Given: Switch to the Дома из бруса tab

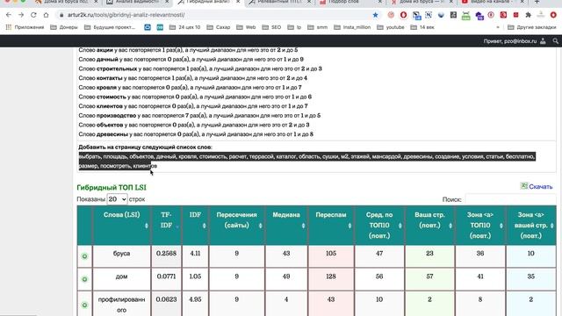Looking at the screenshot, I should (x=67, y=2).
